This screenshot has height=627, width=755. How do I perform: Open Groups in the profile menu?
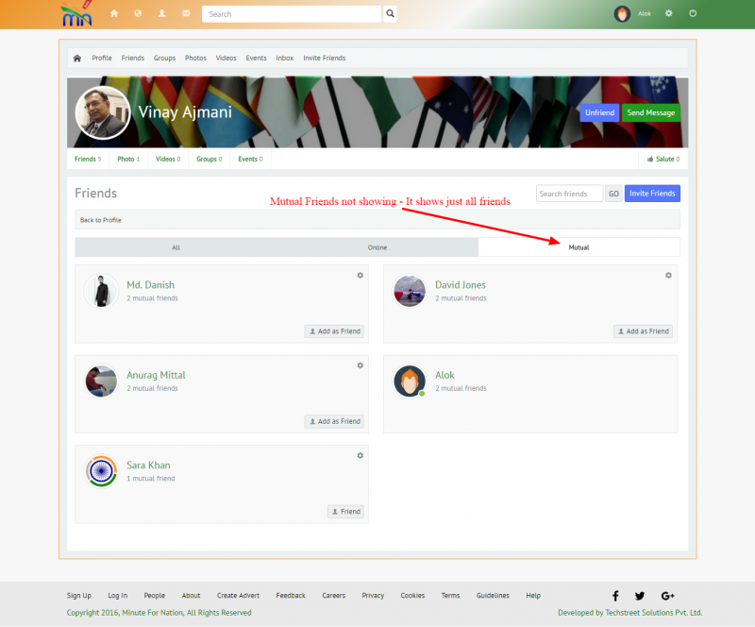point(164,58)
